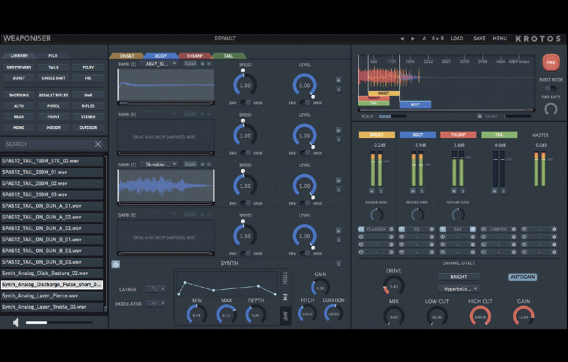Click the S solo icon of the AK47 bank

pyautogui.click(x=339, y=89)
